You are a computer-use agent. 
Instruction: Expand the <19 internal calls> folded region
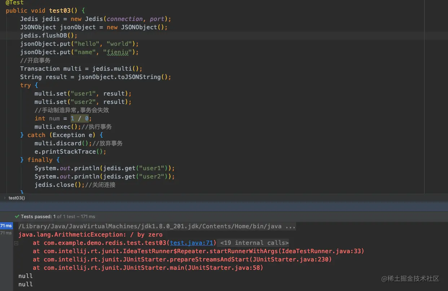[254, 243]
